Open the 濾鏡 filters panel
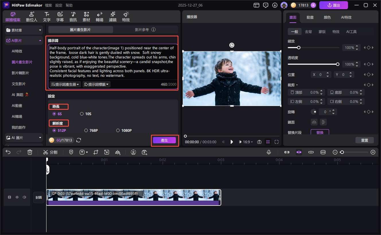 (x=112, y=16)
